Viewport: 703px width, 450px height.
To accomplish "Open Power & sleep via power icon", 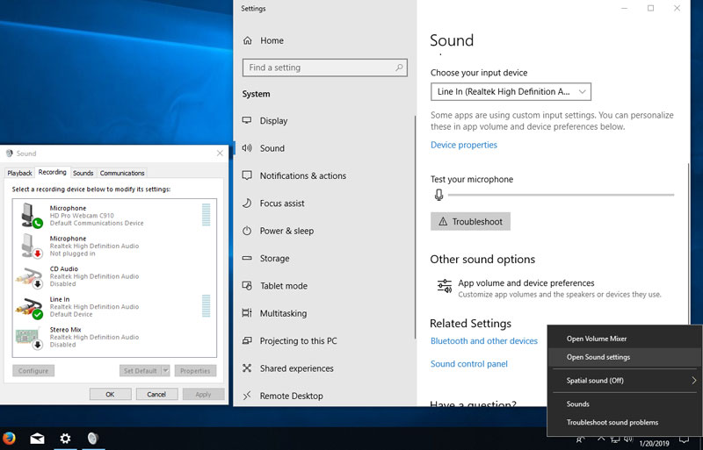I will [x=247, y=231].
